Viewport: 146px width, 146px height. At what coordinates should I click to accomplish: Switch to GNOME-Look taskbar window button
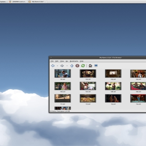[x=18, y=1]
